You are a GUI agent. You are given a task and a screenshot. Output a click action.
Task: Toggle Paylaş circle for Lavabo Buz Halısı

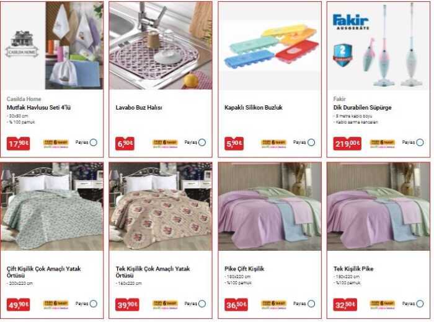[202, 142]
